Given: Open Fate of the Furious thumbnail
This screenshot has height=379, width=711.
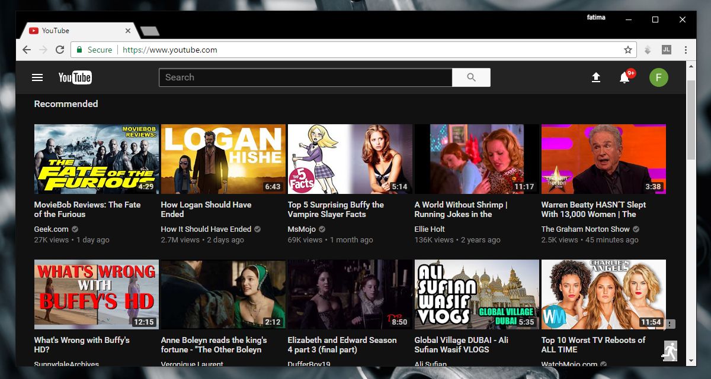Looking at the screenshot, I should [x=96, y=159].
